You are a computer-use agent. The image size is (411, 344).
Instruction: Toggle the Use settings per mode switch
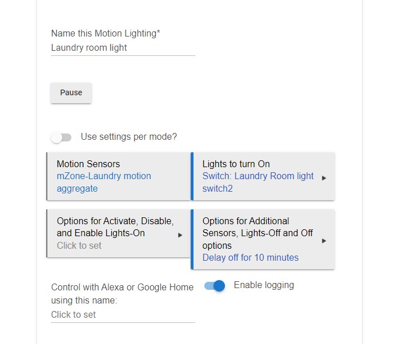[61, 137]
